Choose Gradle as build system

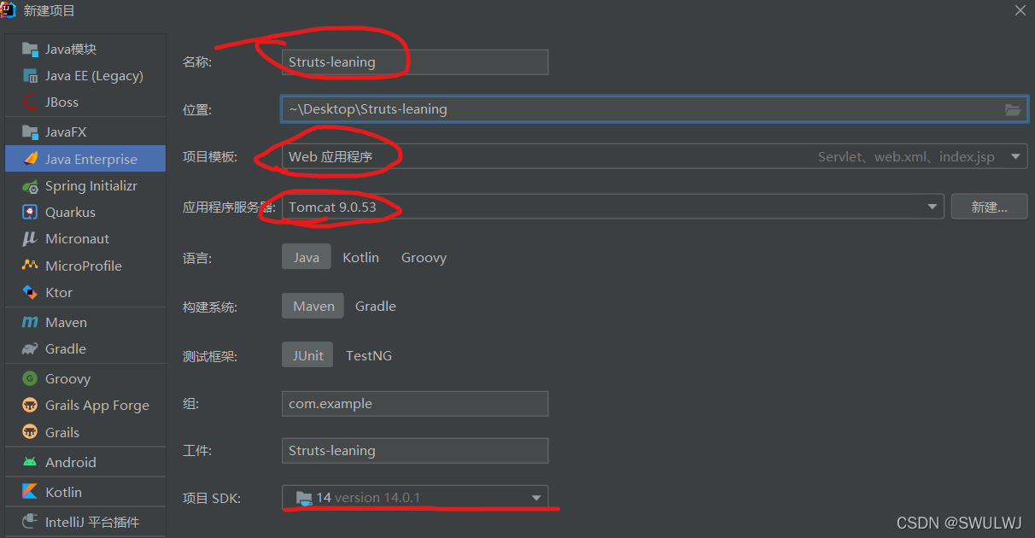pos(376,306)
